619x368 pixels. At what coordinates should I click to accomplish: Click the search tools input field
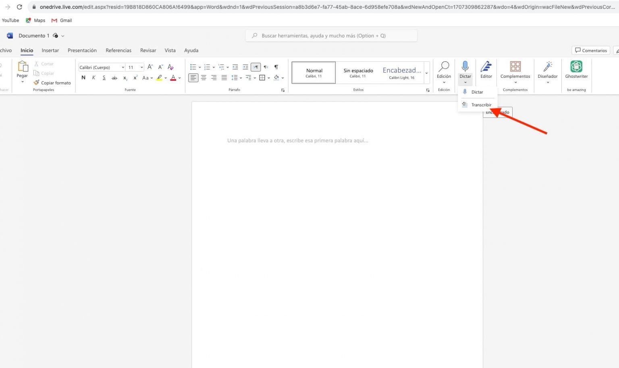click(331, 35)
